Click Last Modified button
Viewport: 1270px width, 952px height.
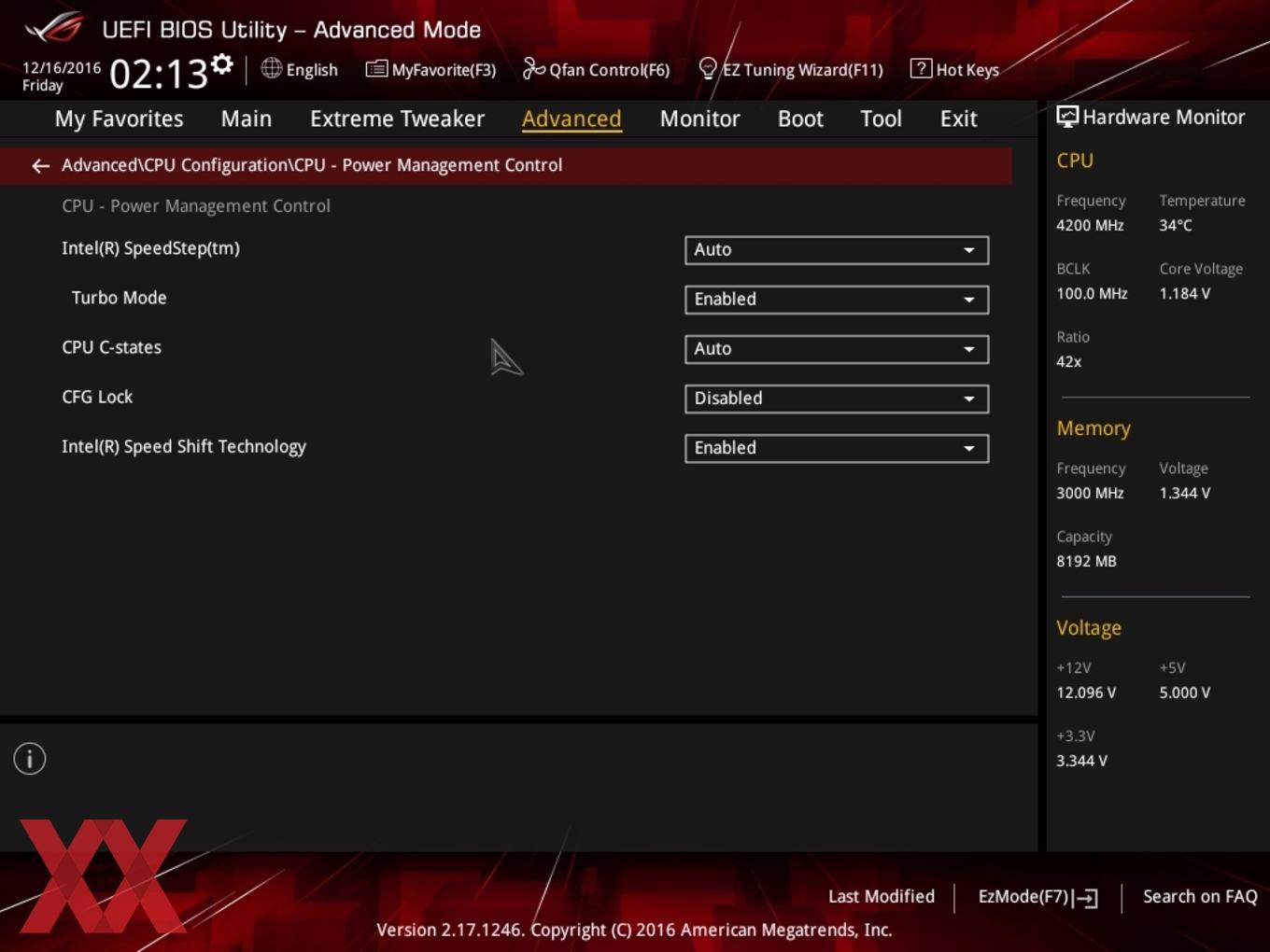coord(881,896)
